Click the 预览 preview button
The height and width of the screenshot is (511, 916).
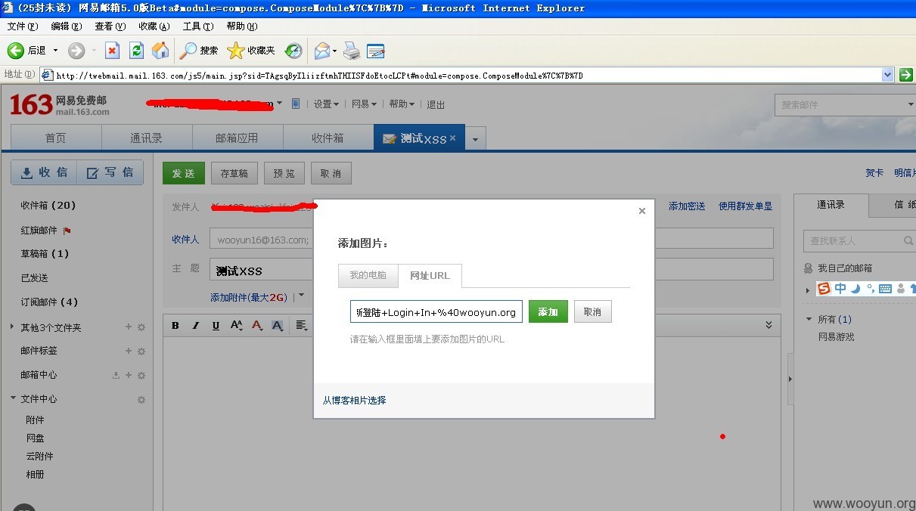284,173
